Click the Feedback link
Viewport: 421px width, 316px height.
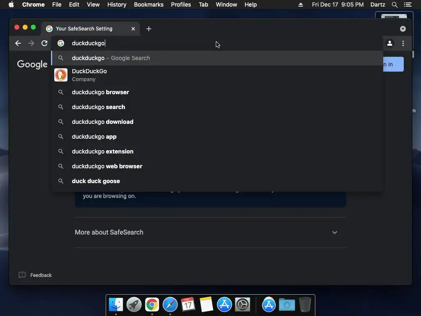pos(41,275)
